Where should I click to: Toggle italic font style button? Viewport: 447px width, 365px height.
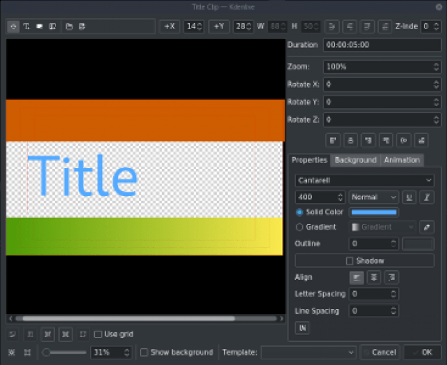[426, 197]
